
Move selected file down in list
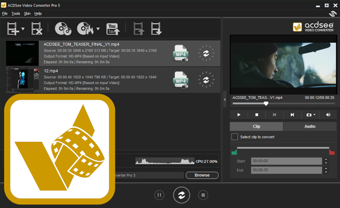[156, 29]
